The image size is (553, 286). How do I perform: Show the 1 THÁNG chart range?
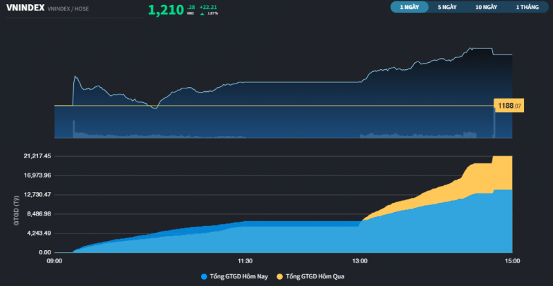[x=527, y=7]
